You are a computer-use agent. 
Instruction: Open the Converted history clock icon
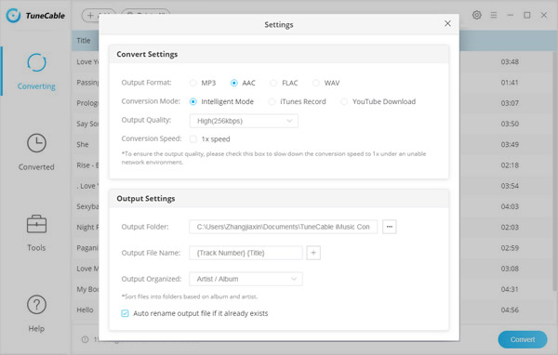36,143
